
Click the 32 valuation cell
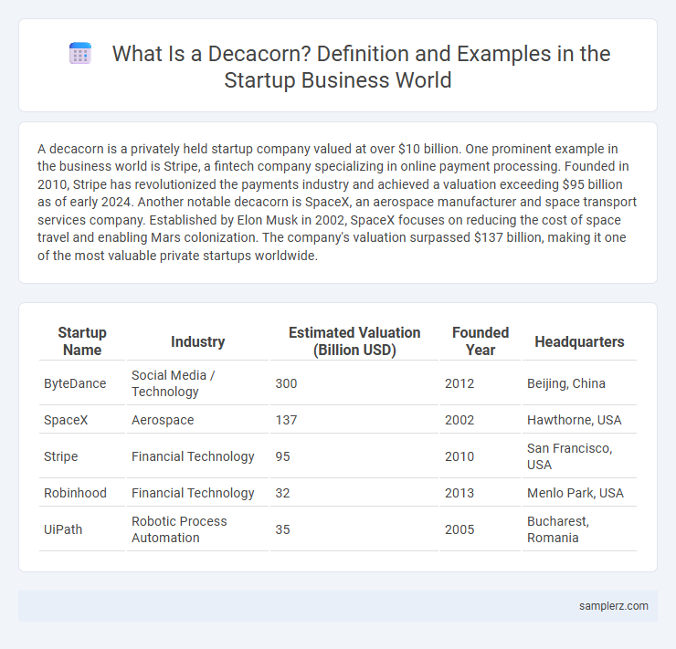pyautogui.click(x=354, y=493)
